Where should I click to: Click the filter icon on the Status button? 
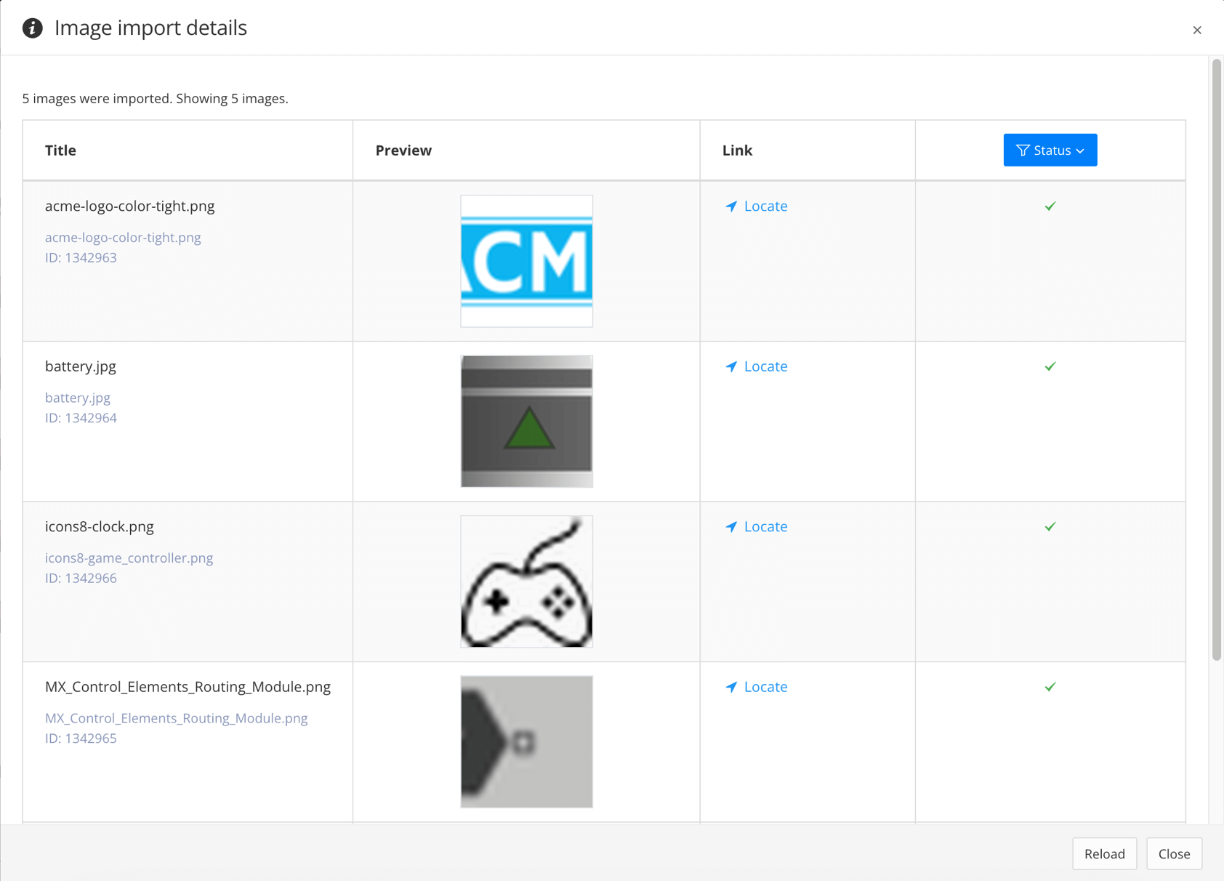click(x=1023, y=150)
